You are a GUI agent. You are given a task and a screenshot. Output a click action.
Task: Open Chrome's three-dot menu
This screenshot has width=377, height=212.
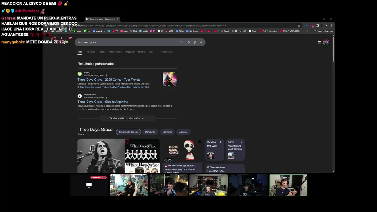tap(331, 26)
